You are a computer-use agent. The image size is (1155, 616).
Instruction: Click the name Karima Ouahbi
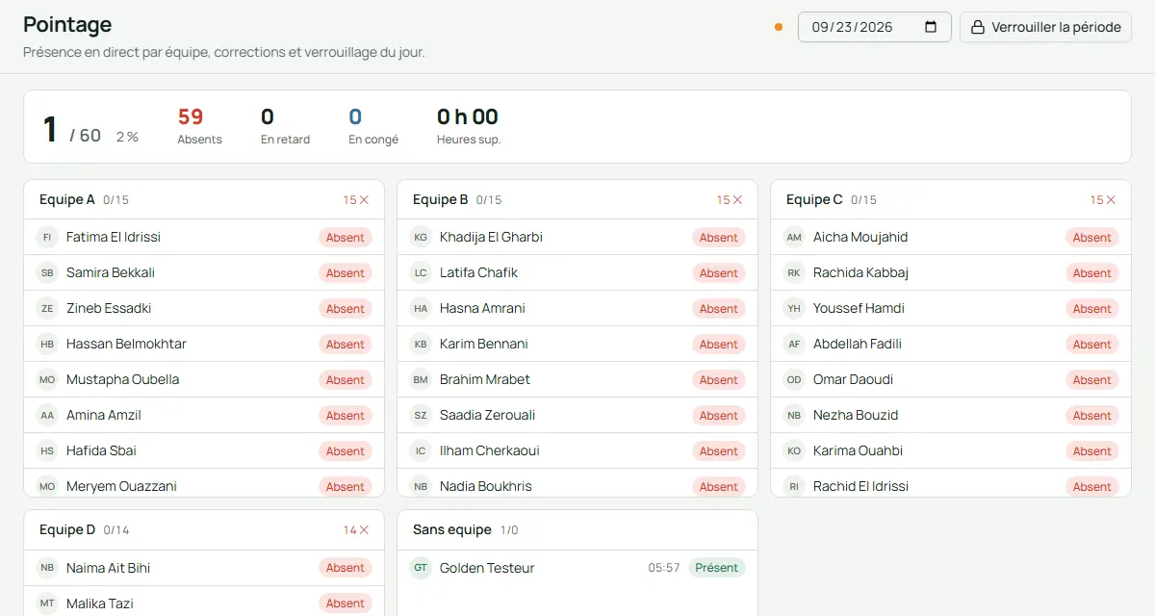coord(858,450)
